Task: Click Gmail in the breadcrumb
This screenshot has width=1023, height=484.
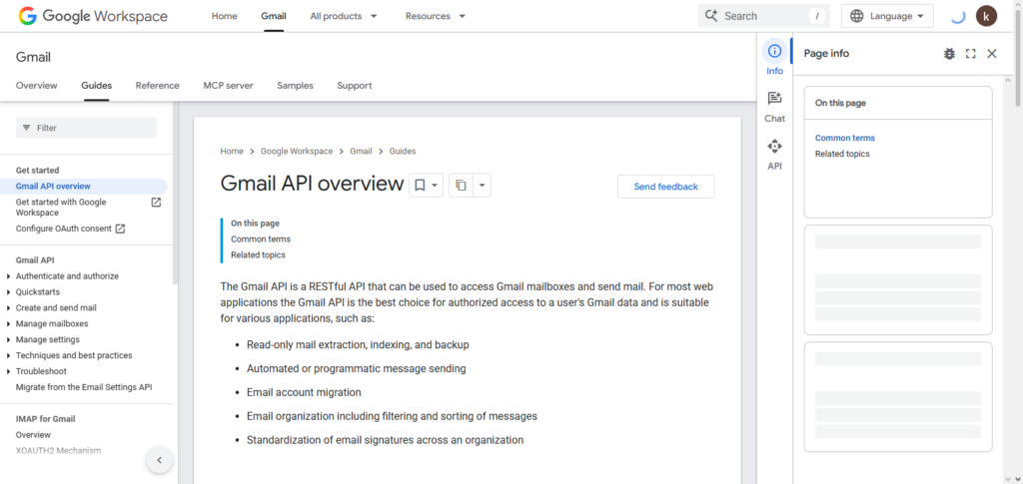Action: [x=361, y=151]
